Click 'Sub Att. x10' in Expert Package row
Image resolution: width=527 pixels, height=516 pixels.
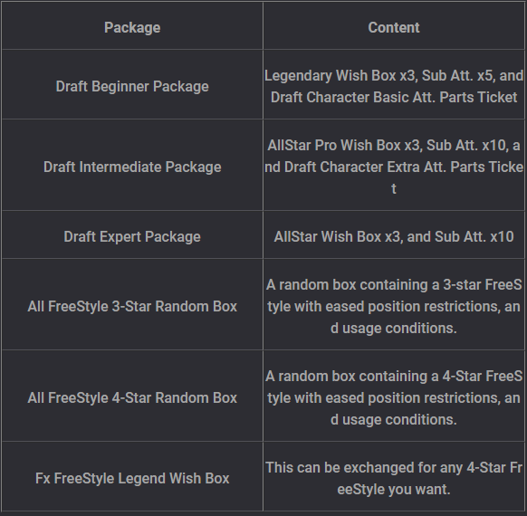tap(474, 237)
